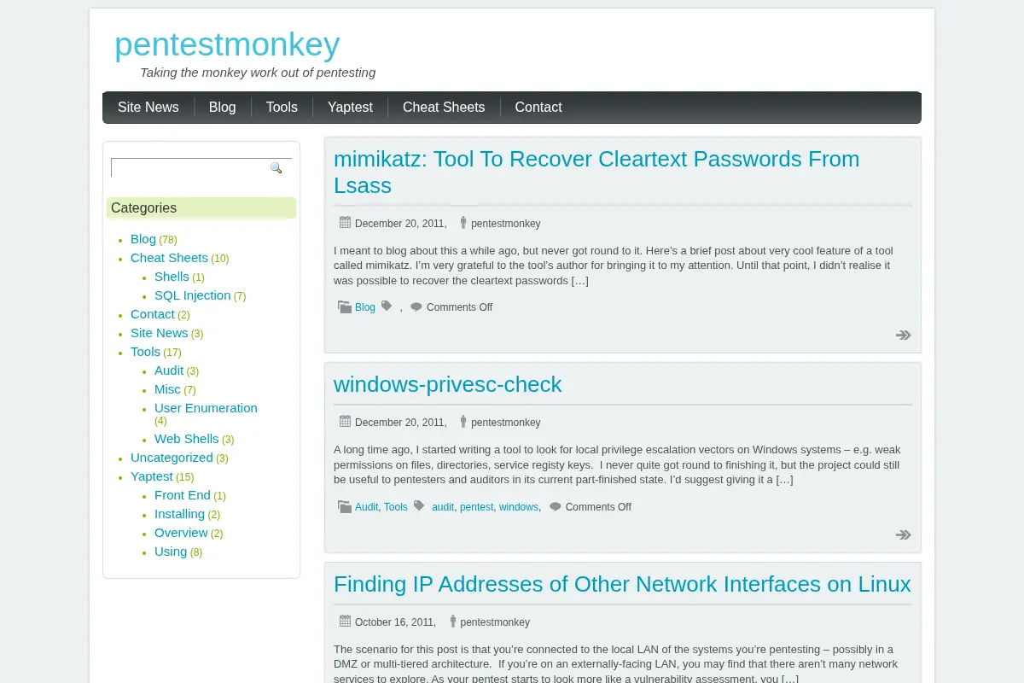Click the comment bubble icon on mimikatz post

pos(416,307)
